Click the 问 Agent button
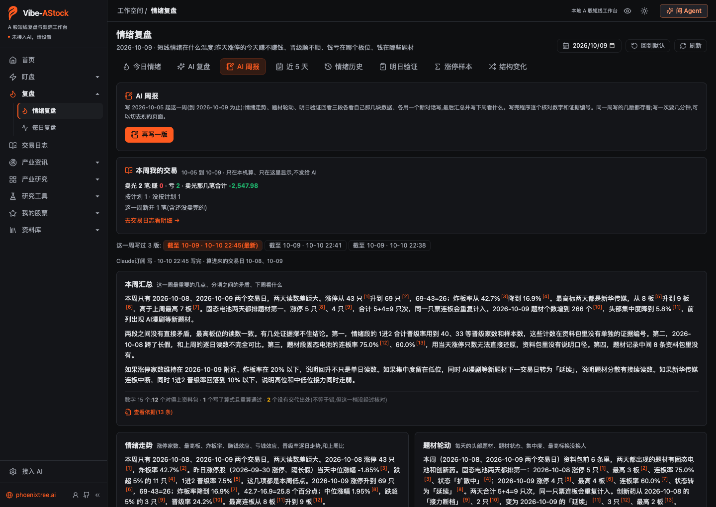The height and width of the screenshot is (507, 716). pyautogui.click(x=684, y=11)
